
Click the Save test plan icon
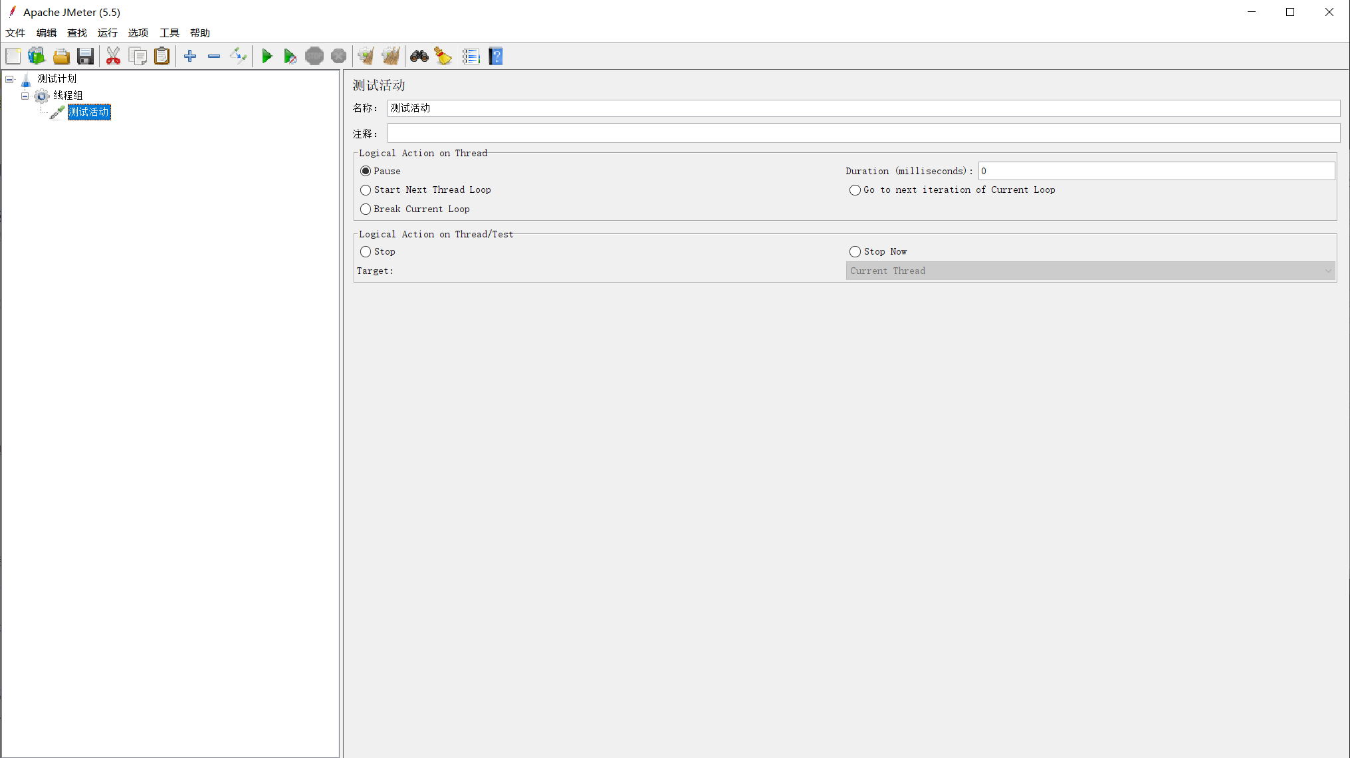[x=85, y=57]
